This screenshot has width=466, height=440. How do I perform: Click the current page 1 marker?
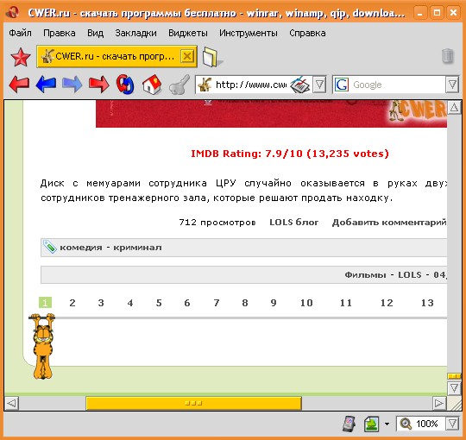(45, 303)
